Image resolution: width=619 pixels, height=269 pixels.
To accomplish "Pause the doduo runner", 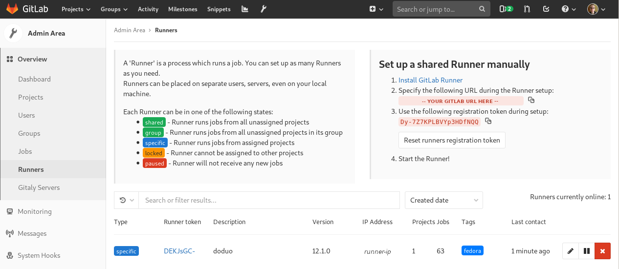I will (586, 251).
